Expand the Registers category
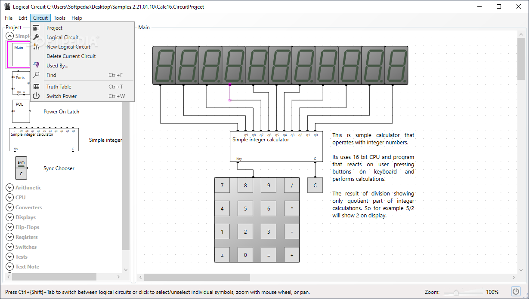Screen dimensions: 529x299 point(9,237)
